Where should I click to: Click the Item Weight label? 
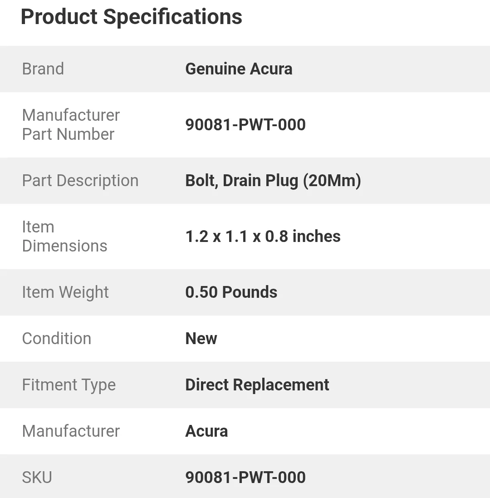coord(65,292)
